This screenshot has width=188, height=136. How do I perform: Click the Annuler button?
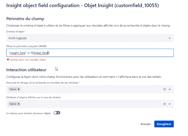point(146,124)
